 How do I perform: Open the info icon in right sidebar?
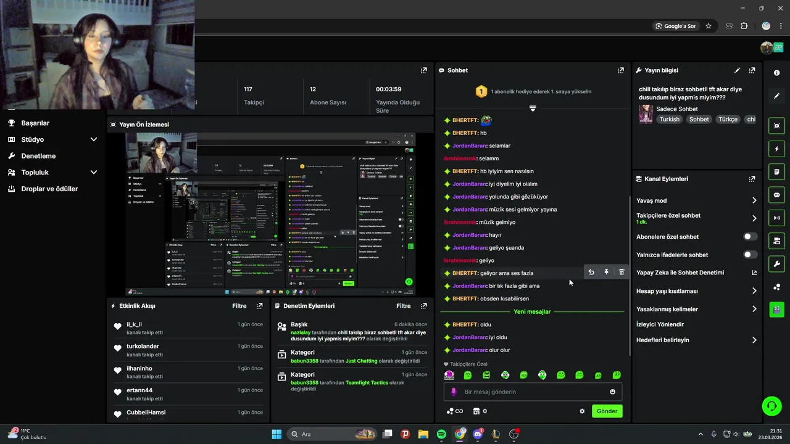(x=776, y=73)
